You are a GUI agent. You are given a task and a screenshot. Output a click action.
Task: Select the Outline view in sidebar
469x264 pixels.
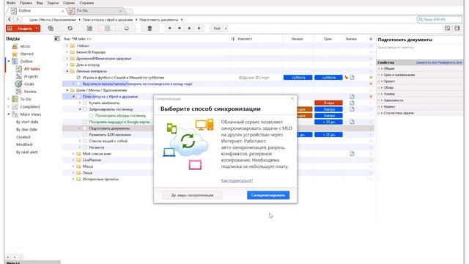tap(26, 62)
